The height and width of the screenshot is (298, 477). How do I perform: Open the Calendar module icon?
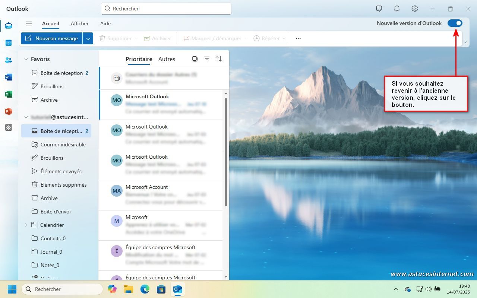[x=9, y=43]
